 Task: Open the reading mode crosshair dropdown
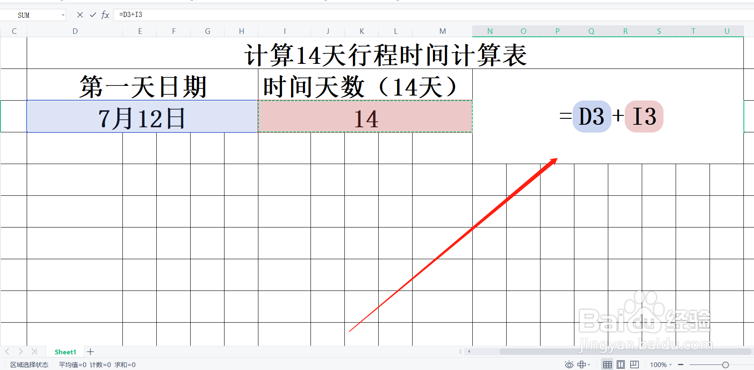[584, 365]
